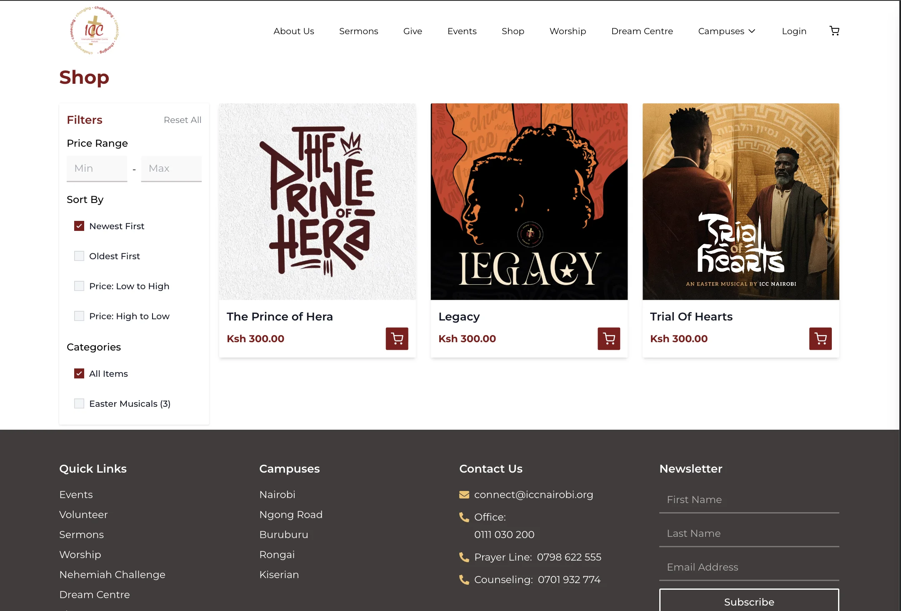Click the ICC church logo
901x611 pixels.
coord(95,30)
